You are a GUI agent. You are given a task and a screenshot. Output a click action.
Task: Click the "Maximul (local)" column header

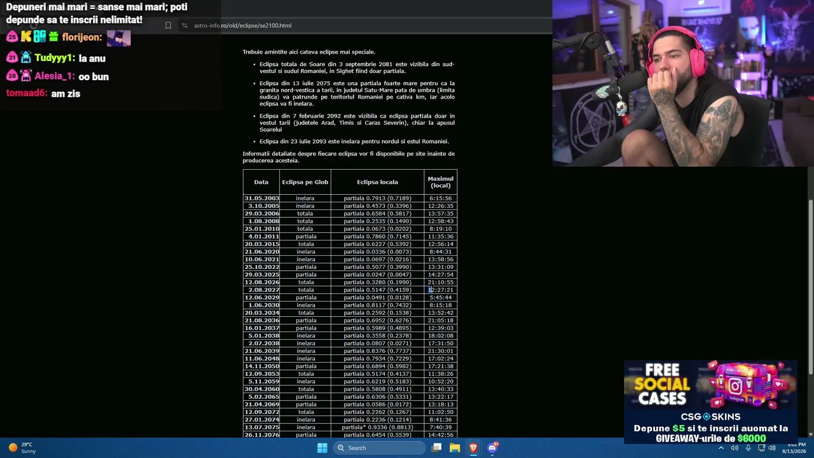[441, 182]
